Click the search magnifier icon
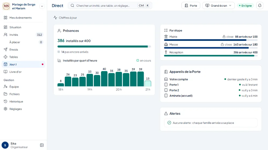The image size is (268, 150). tap(72, 6)
